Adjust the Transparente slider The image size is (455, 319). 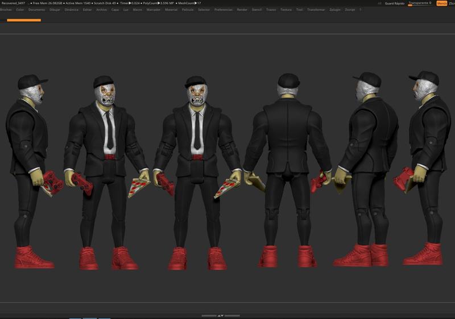(420, 3)
